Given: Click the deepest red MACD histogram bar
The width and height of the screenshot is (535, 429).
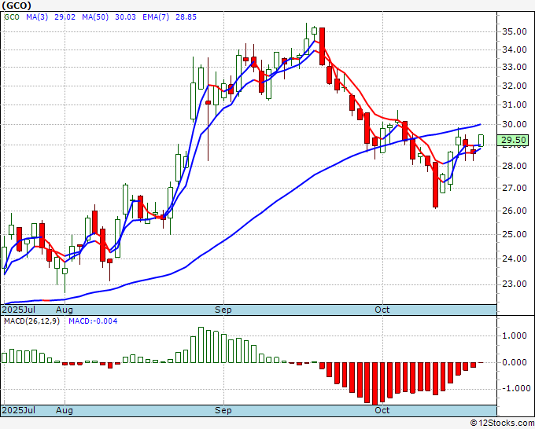Looking at the screenshot, I should (x=375, y=383).
